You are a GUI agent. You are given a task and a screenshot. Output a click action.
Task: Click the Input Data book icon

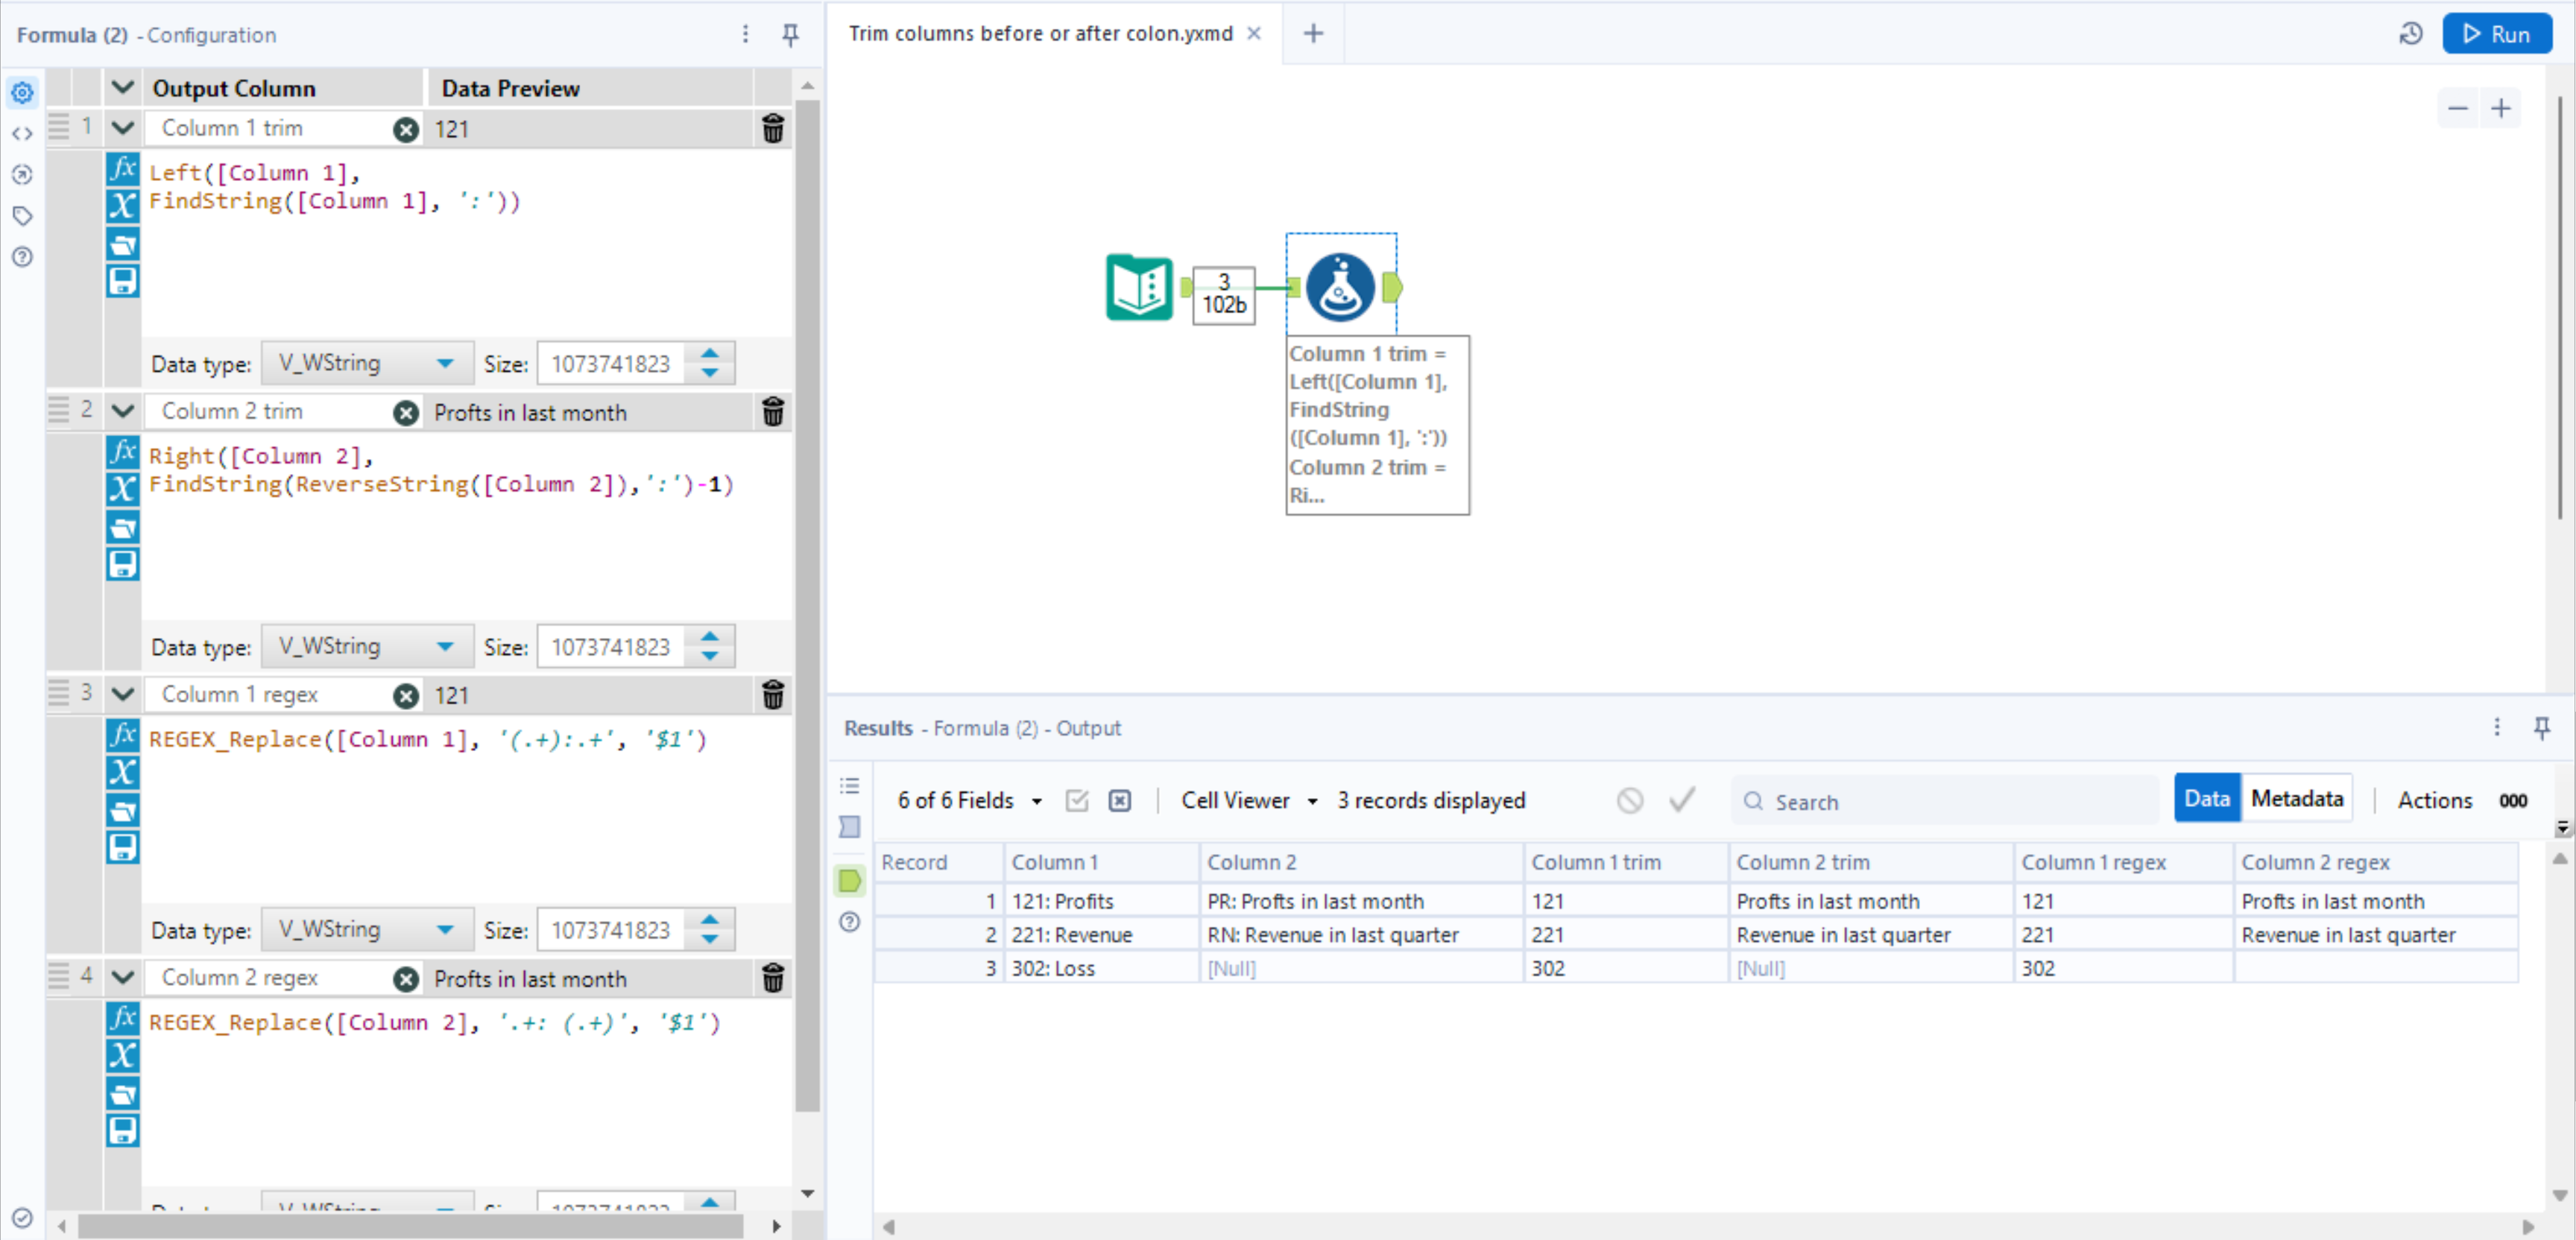pyautogui.click(x=1138, y=287)
